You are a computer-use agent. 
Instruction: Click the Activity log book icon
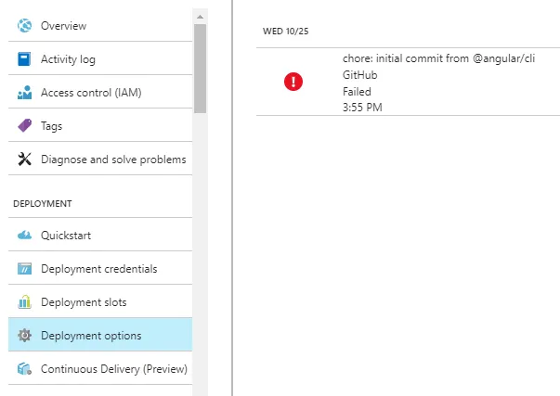tap(24, 59)
